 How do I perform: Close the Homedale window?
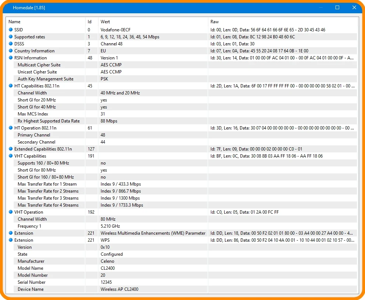point(354,7)
